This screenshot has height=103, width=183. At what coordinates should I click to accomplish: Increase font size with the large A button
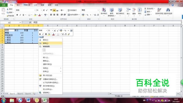44,10
